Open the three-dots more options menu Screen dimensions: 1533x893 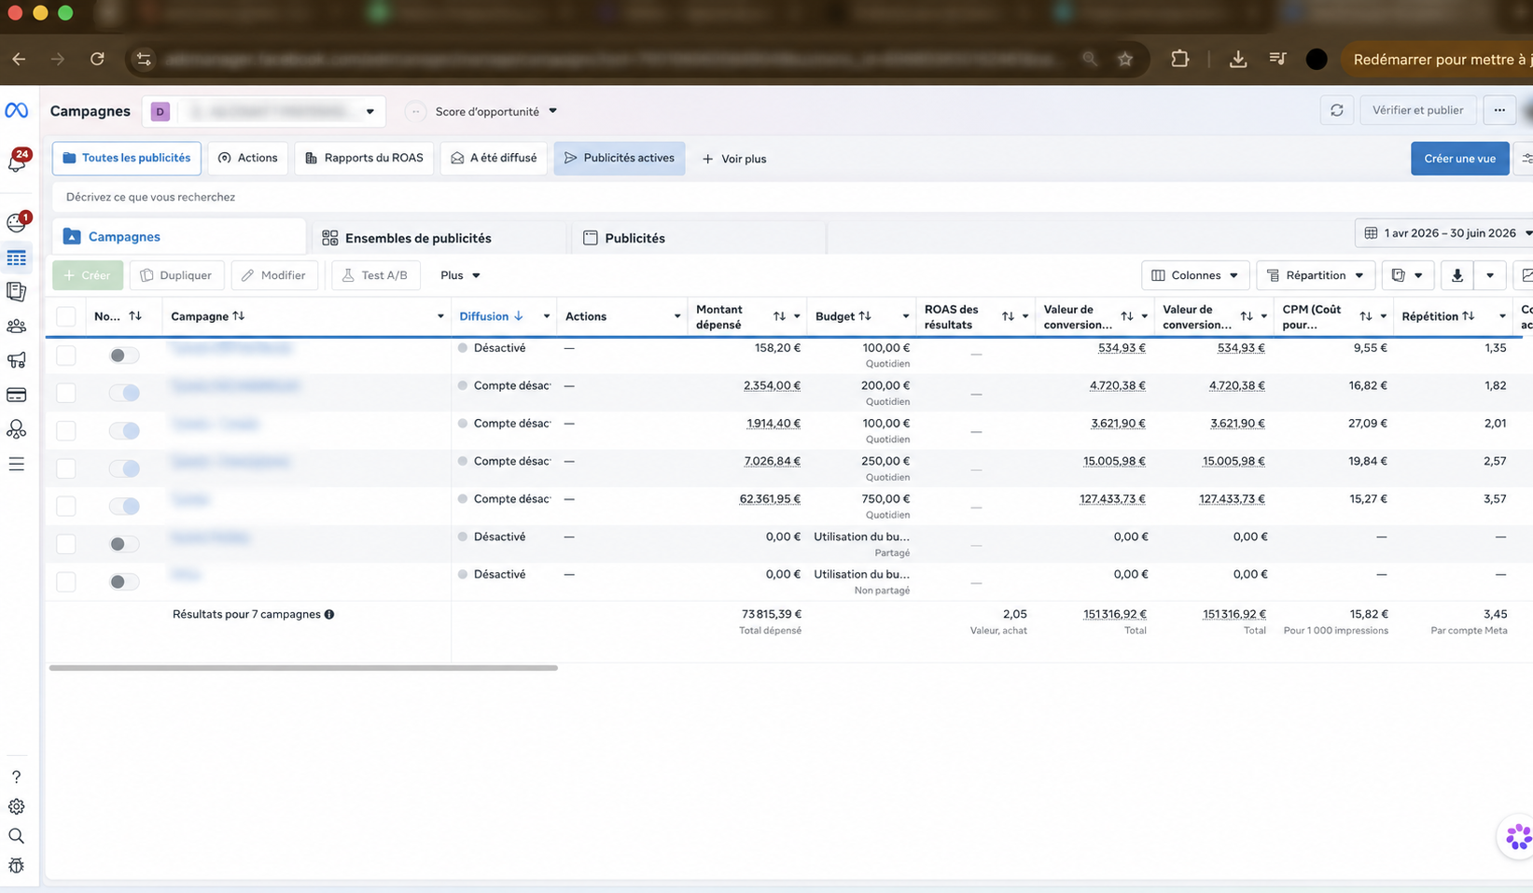pos(1499,110)
